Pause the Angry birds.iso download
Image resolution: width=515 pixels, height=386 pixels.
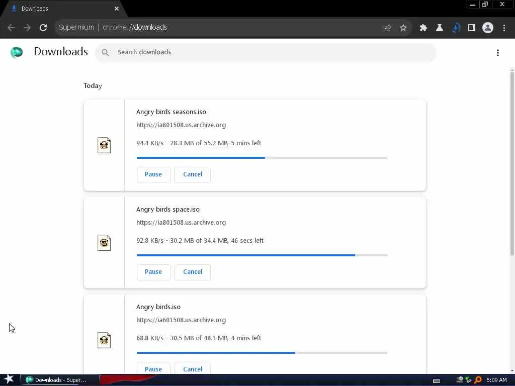153,368
